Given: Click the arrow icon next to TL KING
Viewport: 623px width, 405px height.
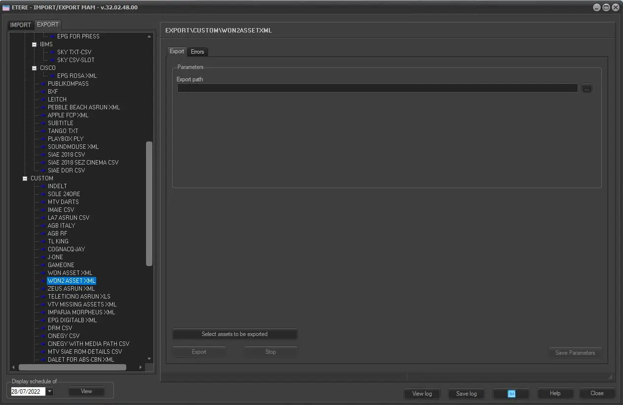Looking at the screenshot, I should coord(43,241).
